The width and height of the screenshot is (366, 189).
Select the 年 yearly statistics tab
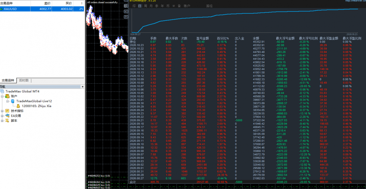[x=162, y=6]
